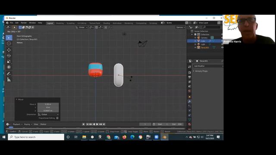
Task: Open the Blender logo application menu
Action: [7, 23]
